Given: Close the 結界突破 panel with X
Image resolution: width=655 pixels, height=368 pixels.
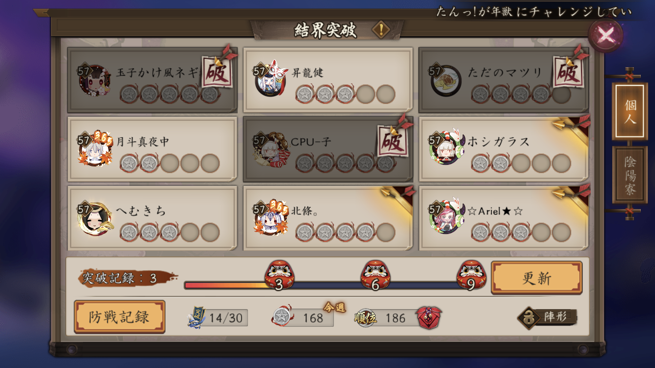Looking at the screenshot, I should point(606,35).
